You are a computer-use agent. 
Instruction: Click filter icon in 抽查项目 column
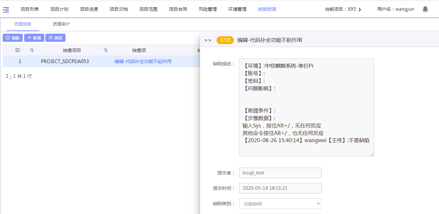coord(105,50)
